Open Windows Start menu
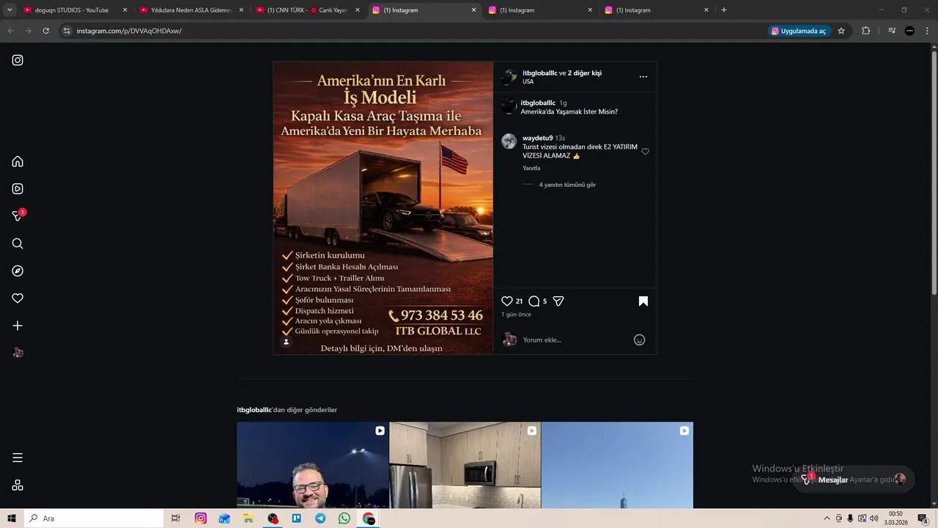This screenshot has width=938, height=528. [11, 518]
